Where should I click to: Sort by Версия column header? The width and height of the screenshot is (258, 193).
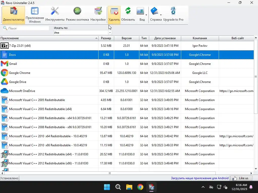coord(126,38)
